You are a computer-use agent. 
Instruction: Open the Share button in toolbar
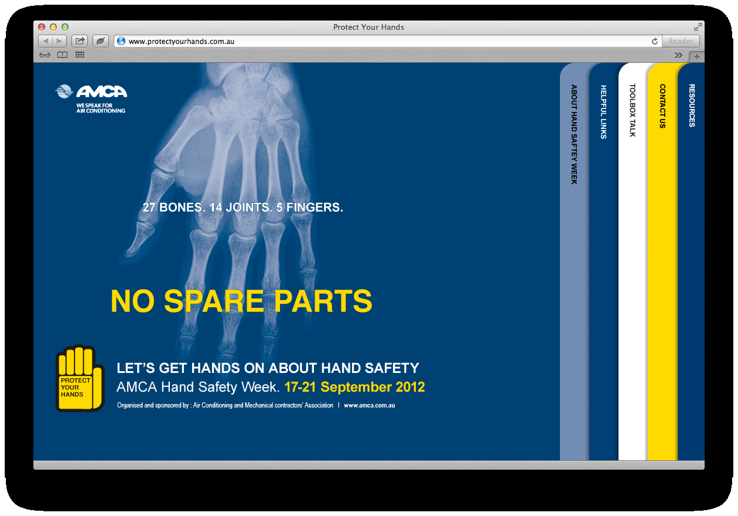point(80,41)
